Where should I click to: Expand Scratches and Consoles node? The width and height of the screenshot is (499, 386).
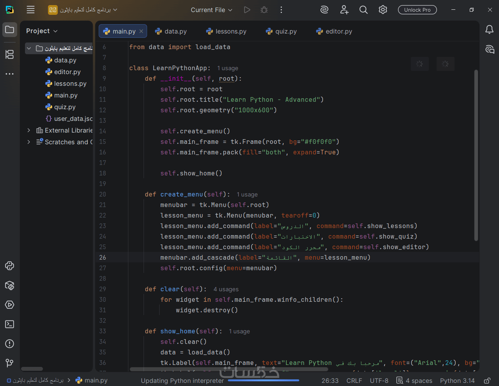[x=28, y=142]
